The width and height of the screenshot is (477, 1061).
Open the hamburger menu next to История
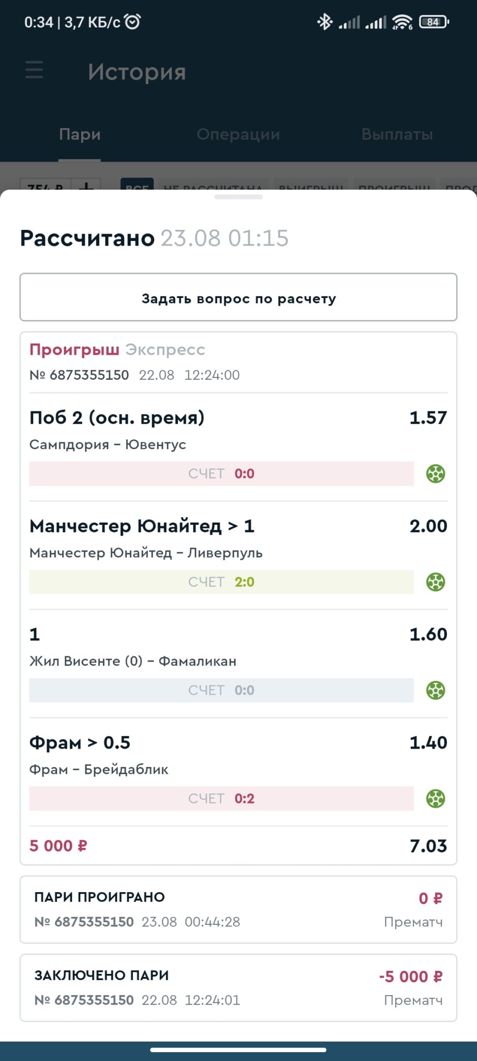coord(34,69)
